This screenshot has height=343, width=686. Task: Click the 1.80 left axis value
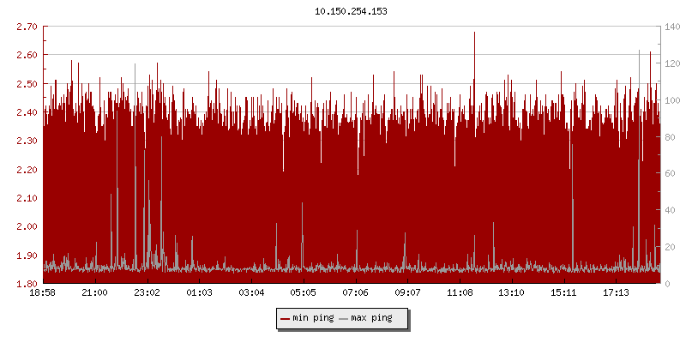27,284
